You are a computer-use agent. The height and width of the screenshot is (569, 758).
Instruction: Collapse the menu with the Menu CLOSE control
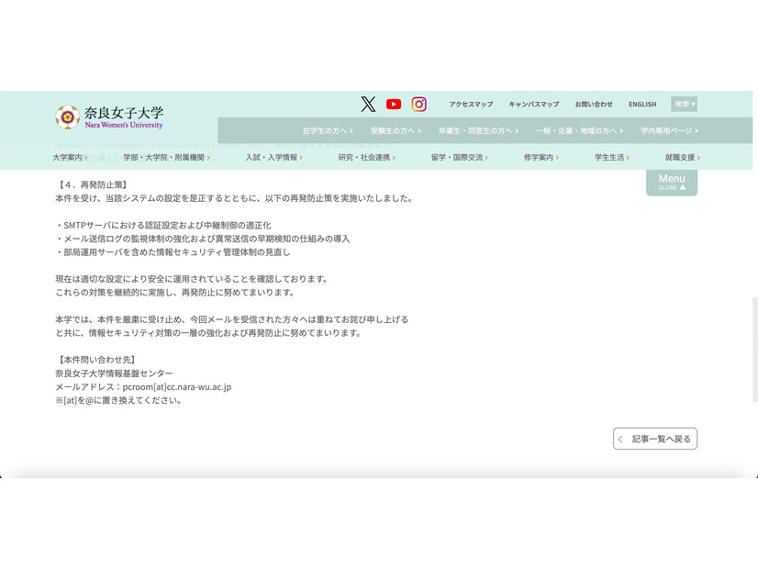pos(671,183)
